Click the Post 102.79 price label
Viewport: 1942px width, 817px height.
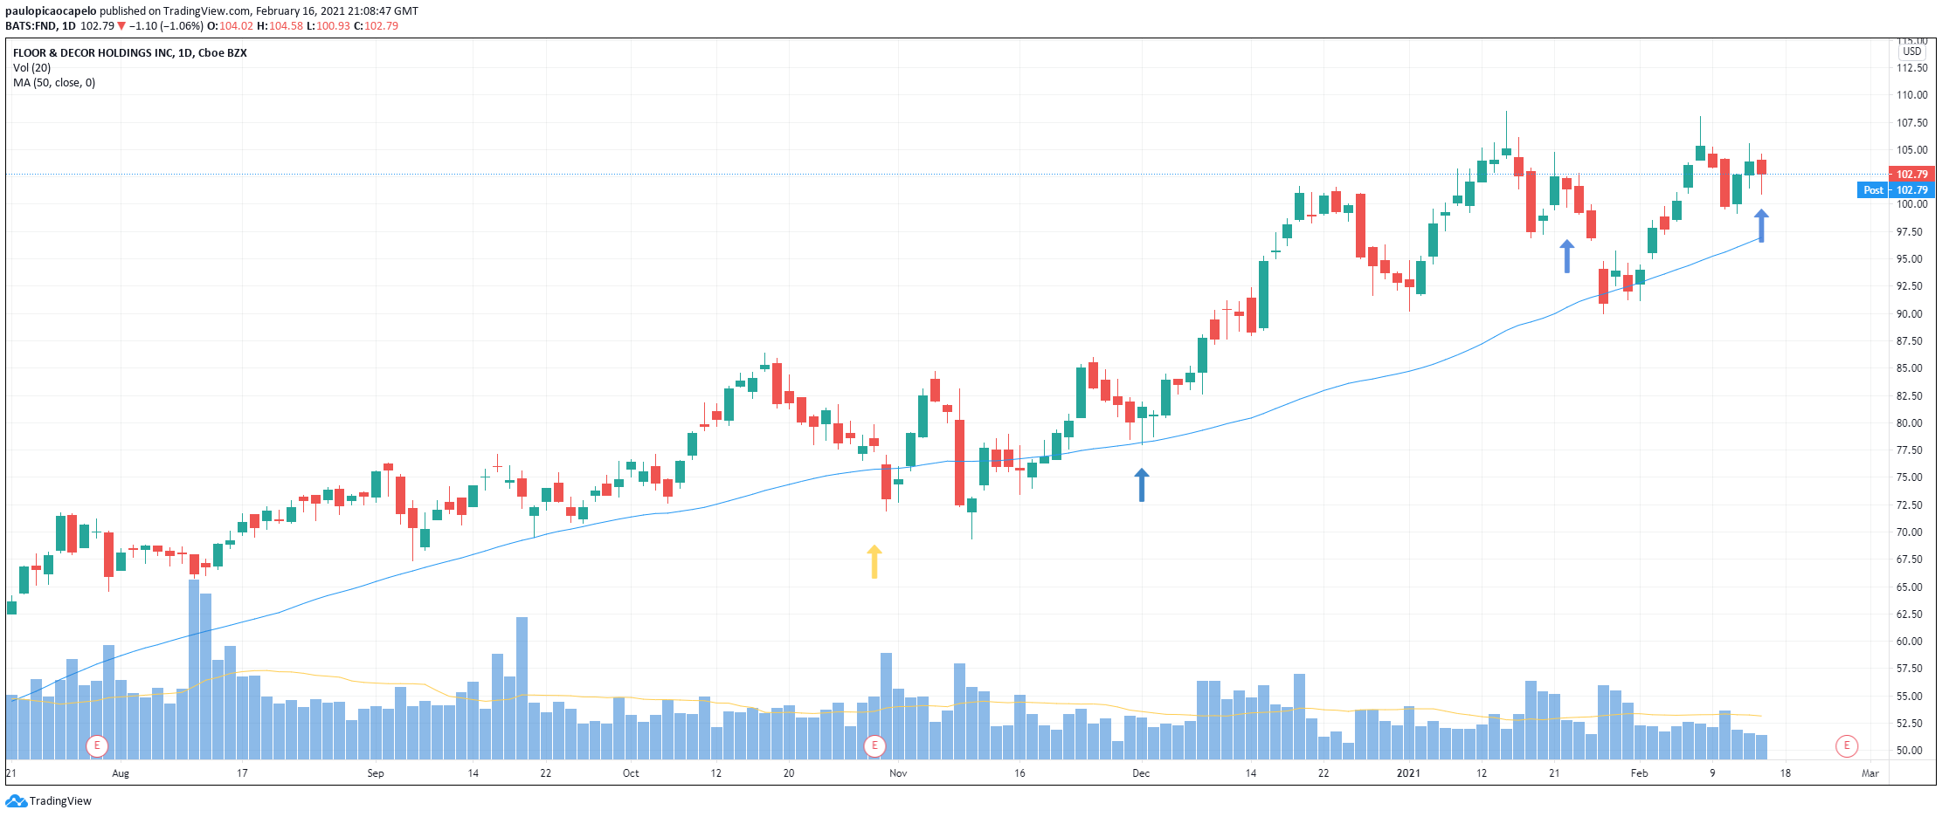[1896, 190]
